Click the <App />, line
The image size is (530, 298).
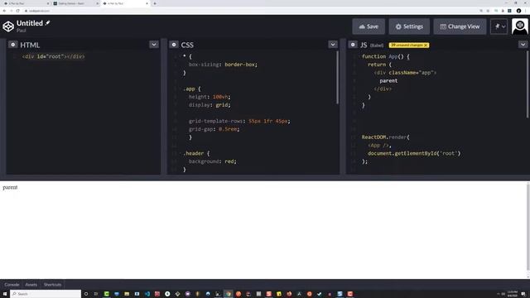[x=379, y=145]
